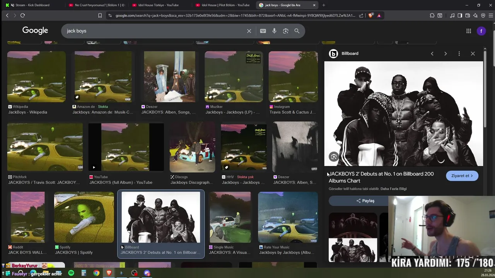Click the address bar URL
Image resolution: width=495 pixels, height=278 pixels.
pos(235,15)
